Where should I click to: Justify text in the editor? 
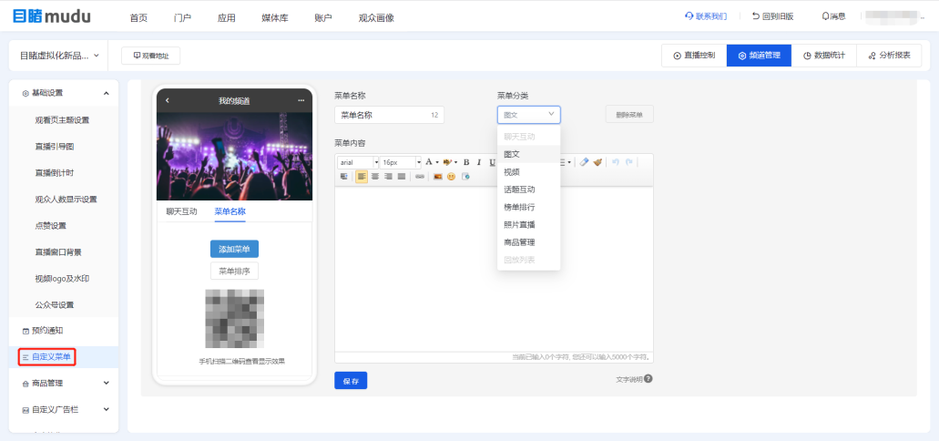point(402,176)
